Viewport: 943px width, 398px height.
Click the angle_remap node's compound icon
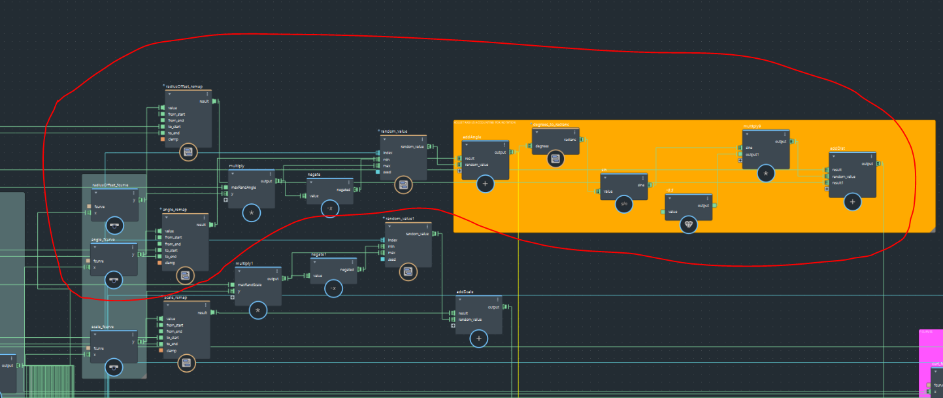[185, 276]
